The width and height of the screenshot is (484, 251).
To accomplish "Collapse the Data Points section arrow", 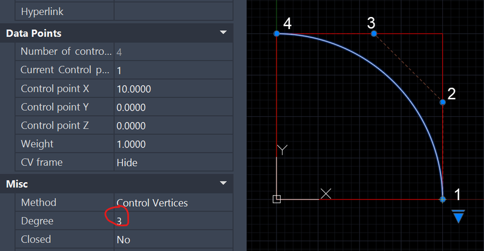I will 223,33.
